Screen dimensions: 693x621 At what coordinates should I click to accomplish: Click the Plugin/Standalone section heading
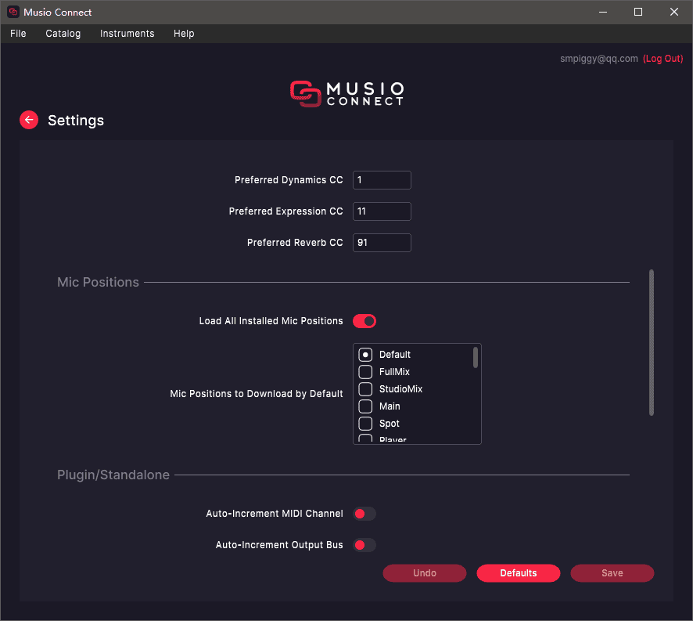point(113,475)
